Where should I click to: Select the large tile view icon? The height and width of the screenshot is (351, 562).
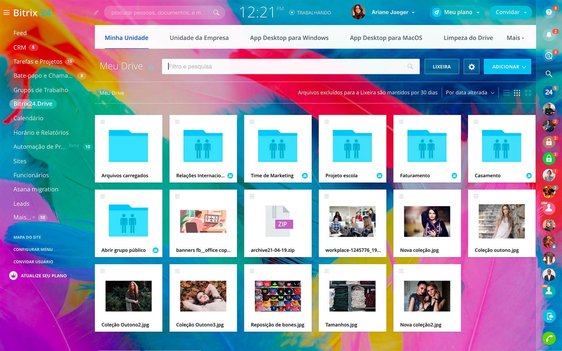click(x=528, y=93)
